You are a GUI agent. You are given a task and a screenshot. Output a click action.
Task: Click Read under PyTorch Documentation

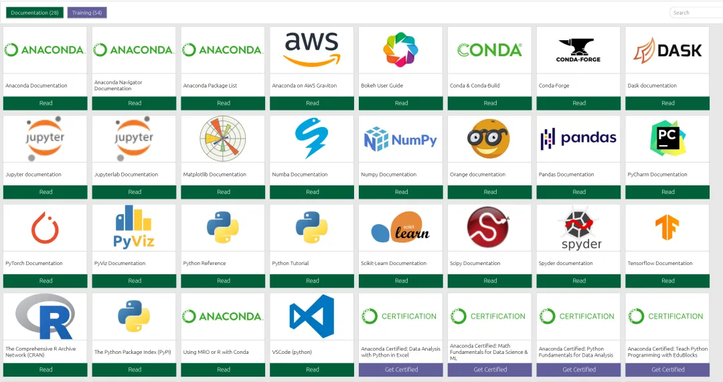click(46, 280)
